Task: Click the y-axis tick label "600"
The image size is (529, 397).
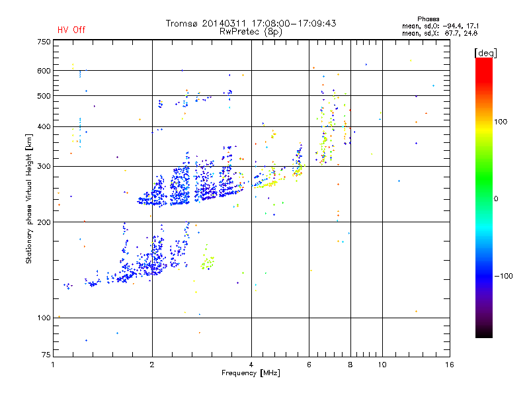Action: pos(44,71)
